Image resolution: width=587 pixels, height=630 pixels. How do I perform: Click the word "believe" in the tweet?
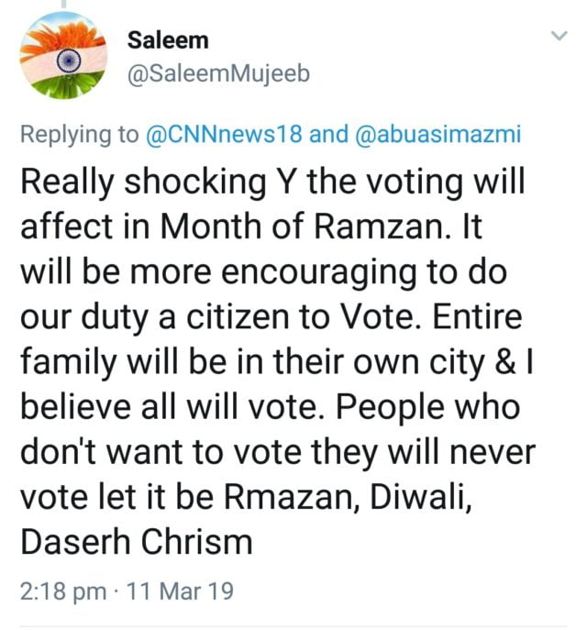(72, 404)
